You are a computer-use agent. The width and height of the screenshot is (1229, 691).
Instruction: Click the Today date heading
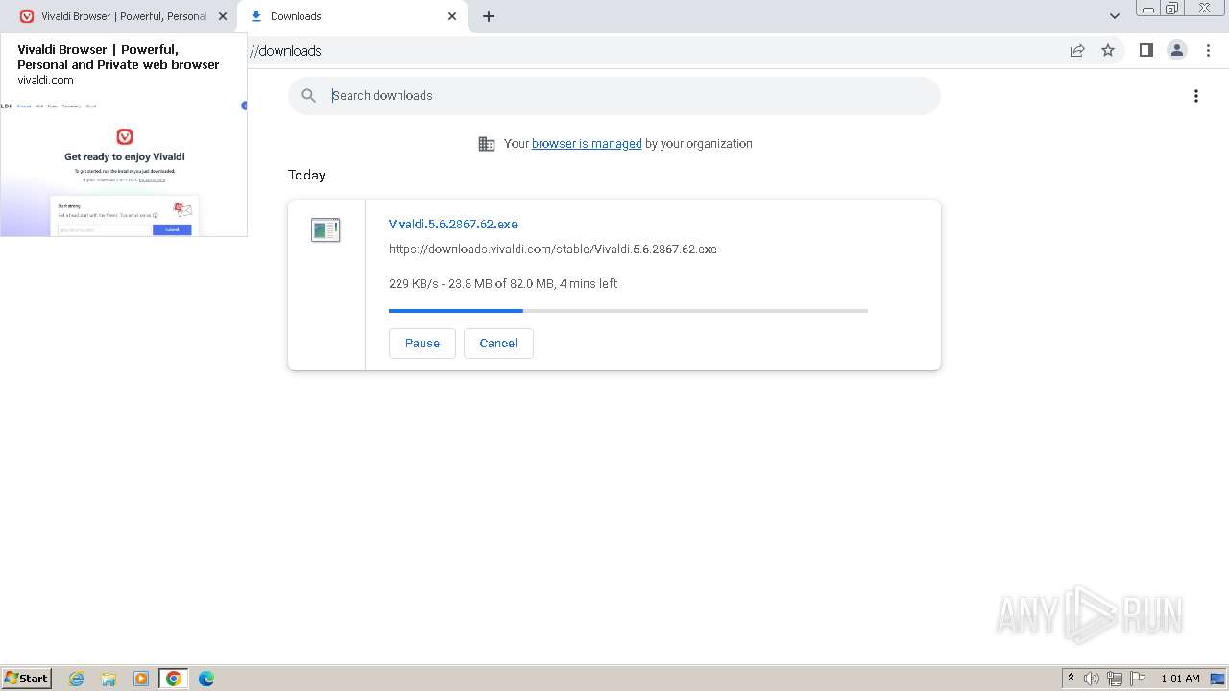tap(306, 175)
